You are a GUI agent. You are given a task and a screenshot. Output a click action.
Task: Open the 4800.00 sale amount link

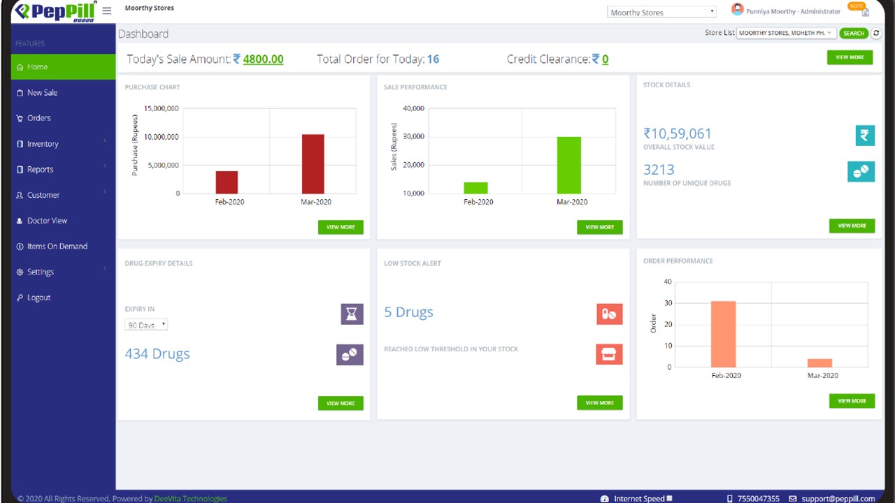point(263,59)
